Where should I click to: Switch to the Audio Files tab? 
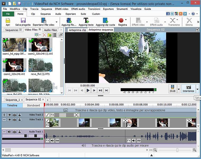[x=50, y=30]
